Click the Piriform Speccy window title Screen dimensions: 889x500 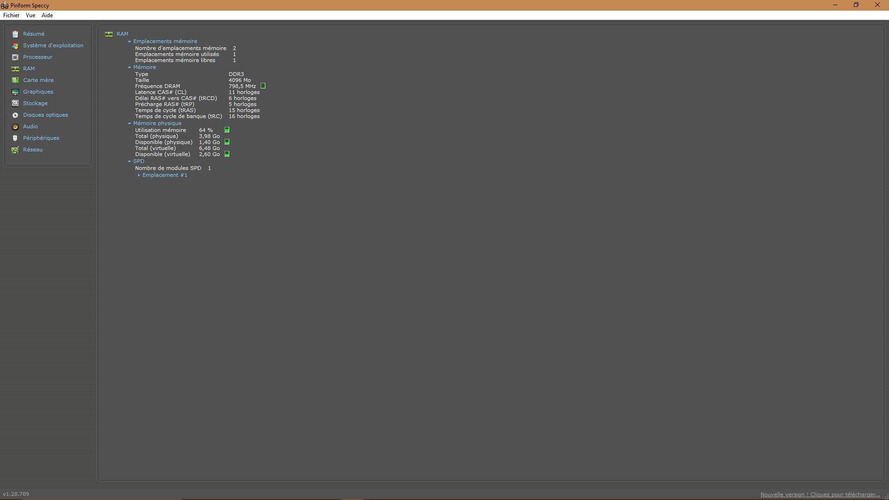[30, 5]
